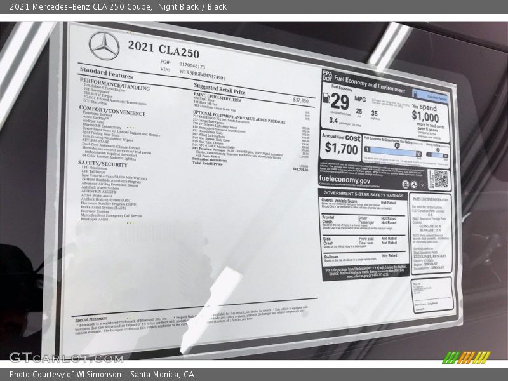Open the Gasoline Vehicle icon badge
Screen dimensions: 508x381
(416, 93)
